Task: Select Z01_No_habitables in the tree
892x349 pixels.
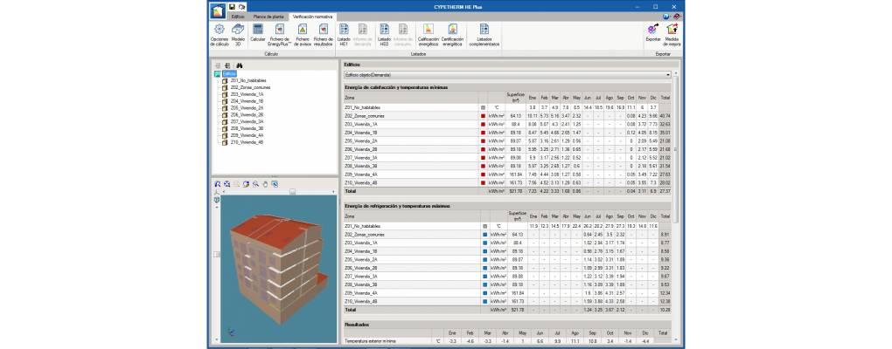Action: [248, 80]
